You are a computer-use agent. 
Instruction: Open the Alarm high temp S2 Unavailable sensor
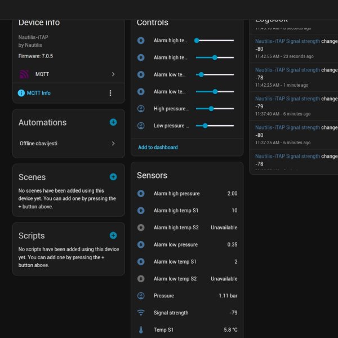tap(187, 228)
